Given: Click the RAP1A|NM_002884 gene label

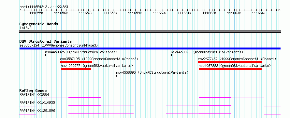Looking at the screenshot, I should tap(34, 95).
